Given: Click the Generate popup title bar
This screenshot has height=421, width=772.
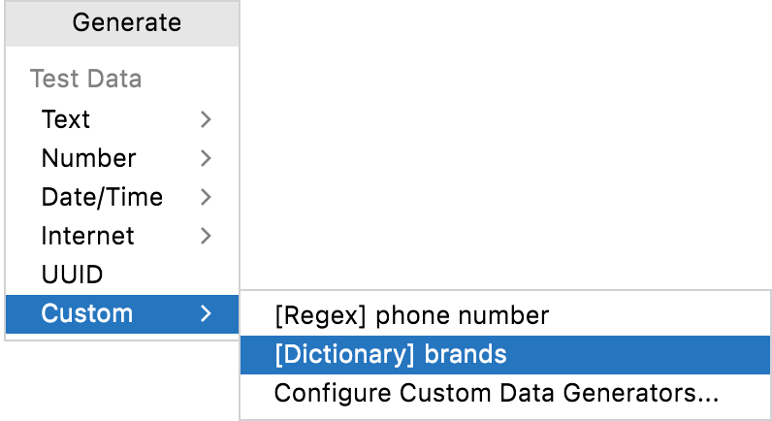Looking at the screenshot, I should tap(122, 23).
